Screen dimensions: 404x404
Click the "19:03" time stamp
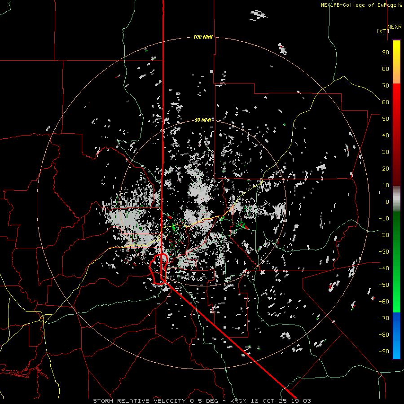pos(302,401)
